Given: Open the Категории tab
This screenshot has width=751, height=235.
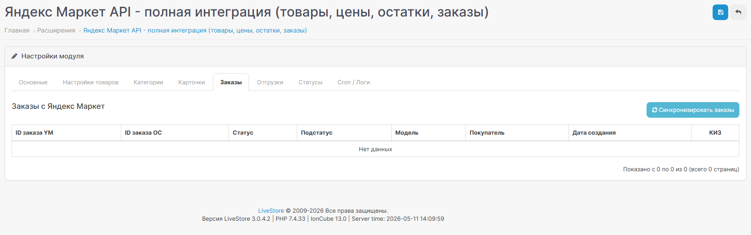Looking at the screenshot, I should coord(148,82).
